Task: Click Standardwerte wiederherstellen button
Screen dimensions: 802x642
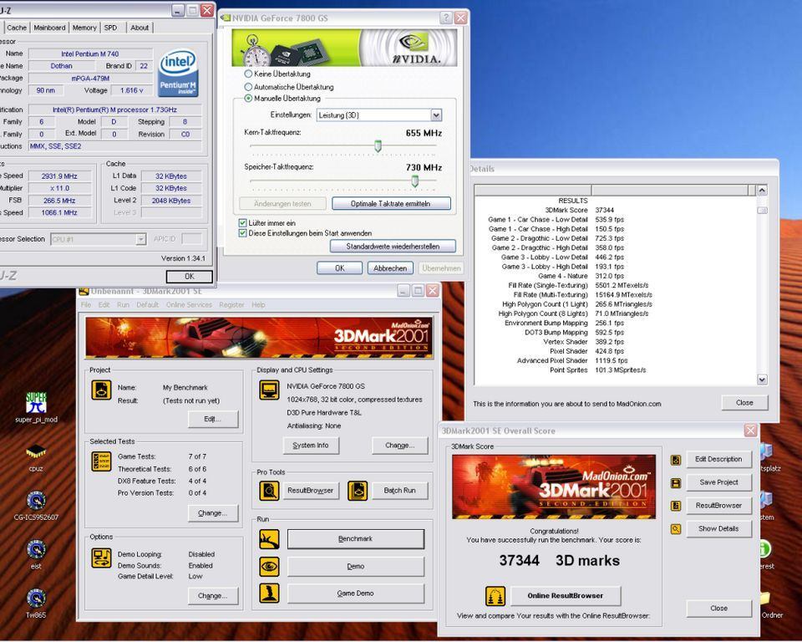Action: coord(393,247)
